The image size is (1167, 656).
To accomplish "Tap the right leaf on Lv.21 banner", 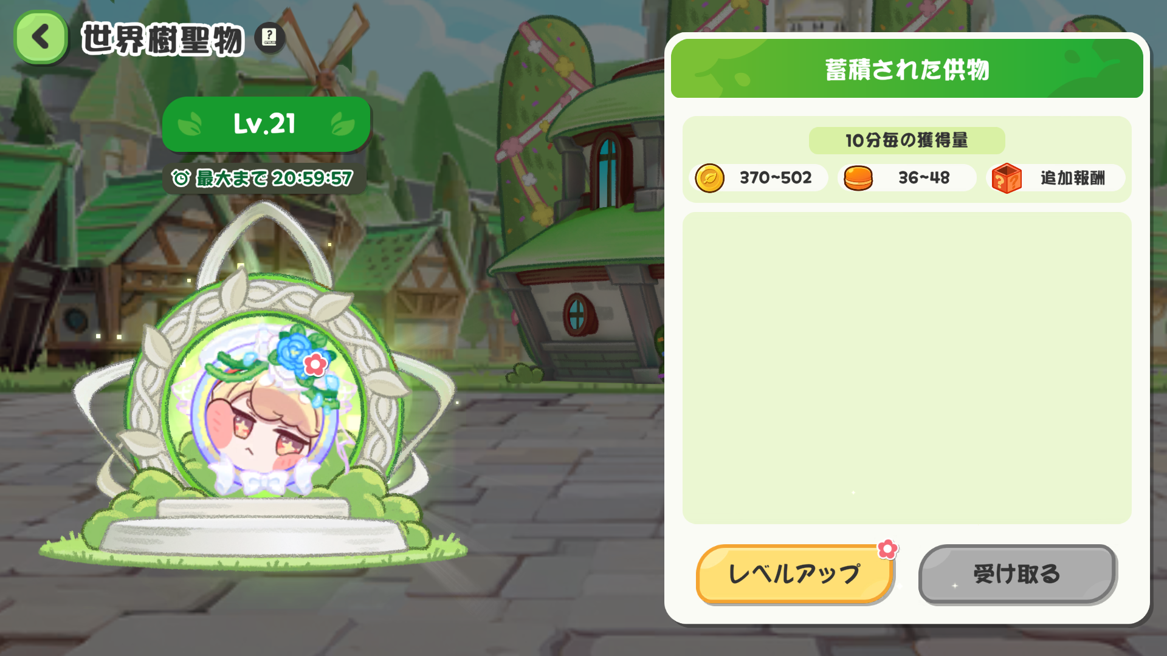I will [343, 124].
